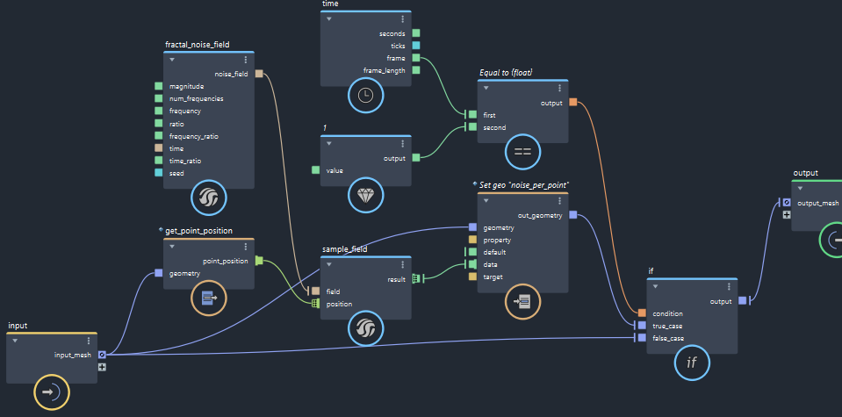Collapse the fractal_noise_field node
The width and height of the screenshot is (842, 417).
click(172, 60)
